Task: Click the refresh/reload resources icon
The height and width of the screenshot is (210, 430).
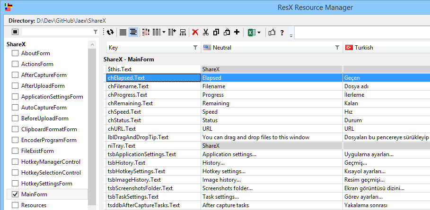Action: click(x=110, y=33)
